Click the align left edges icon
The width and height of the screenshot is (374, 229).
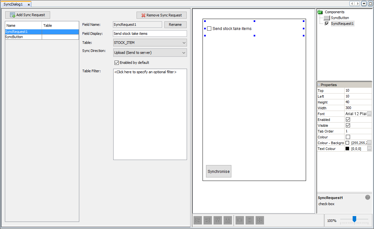point(197,220)
